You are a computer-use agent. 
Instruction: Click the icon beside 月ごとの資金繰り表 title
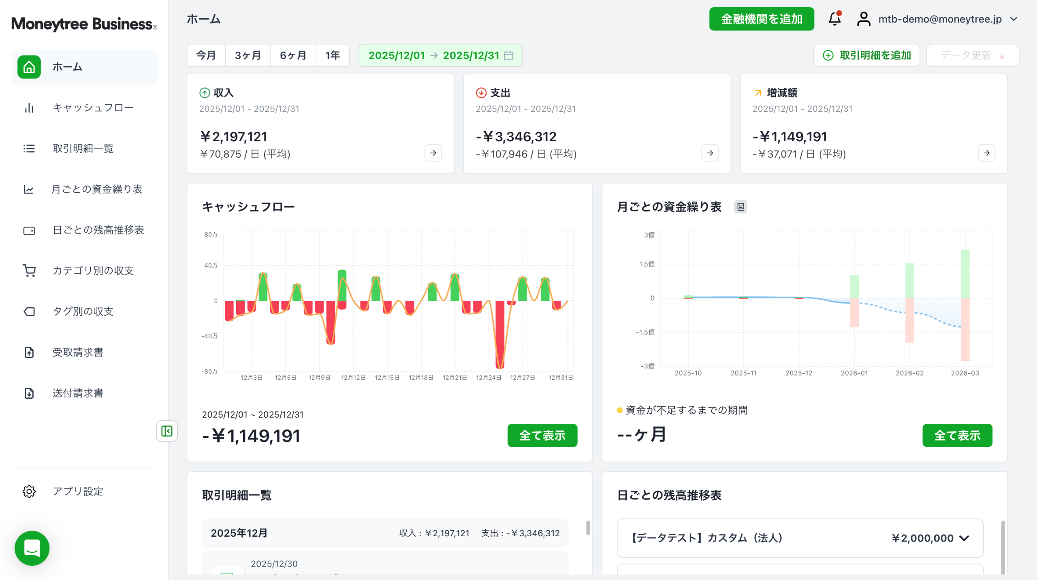[x=740, y=207]
